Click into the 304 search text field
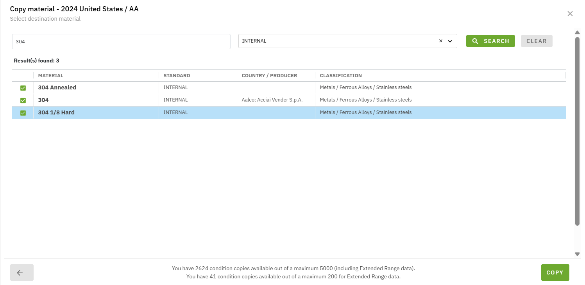 tap(121, 41)
